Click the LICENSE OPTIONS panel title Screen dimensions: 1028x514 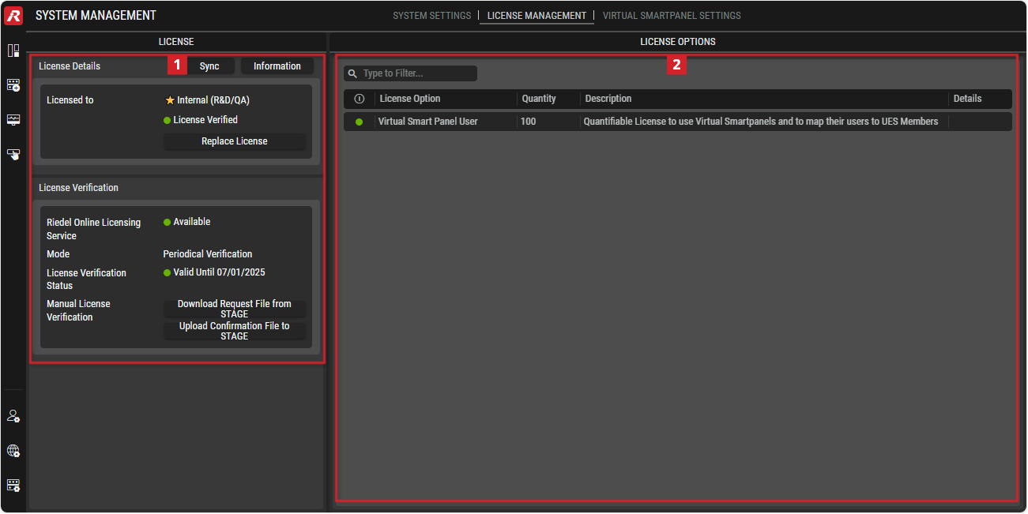678,42
